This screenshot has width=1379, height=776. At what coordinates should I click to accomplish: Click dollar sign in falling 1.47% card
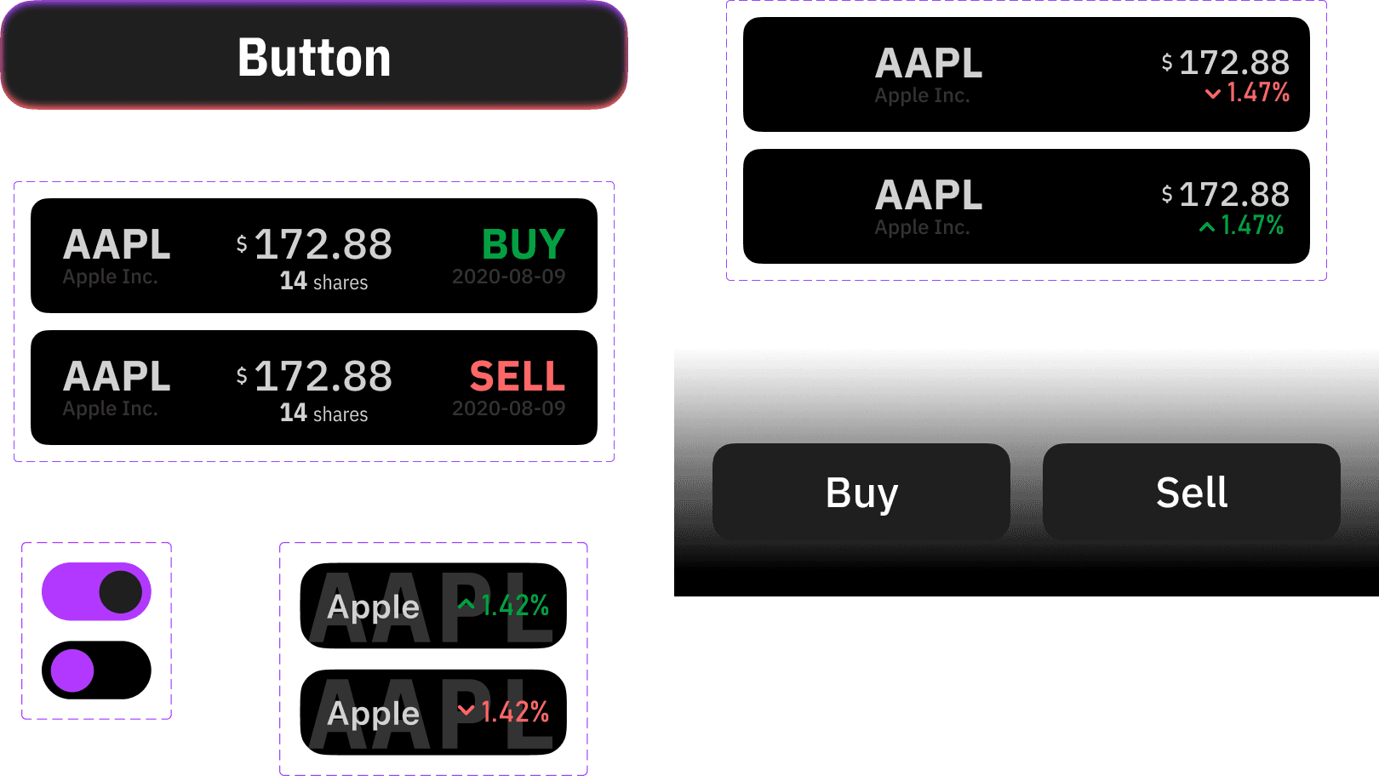click(x=1167, y=62)
